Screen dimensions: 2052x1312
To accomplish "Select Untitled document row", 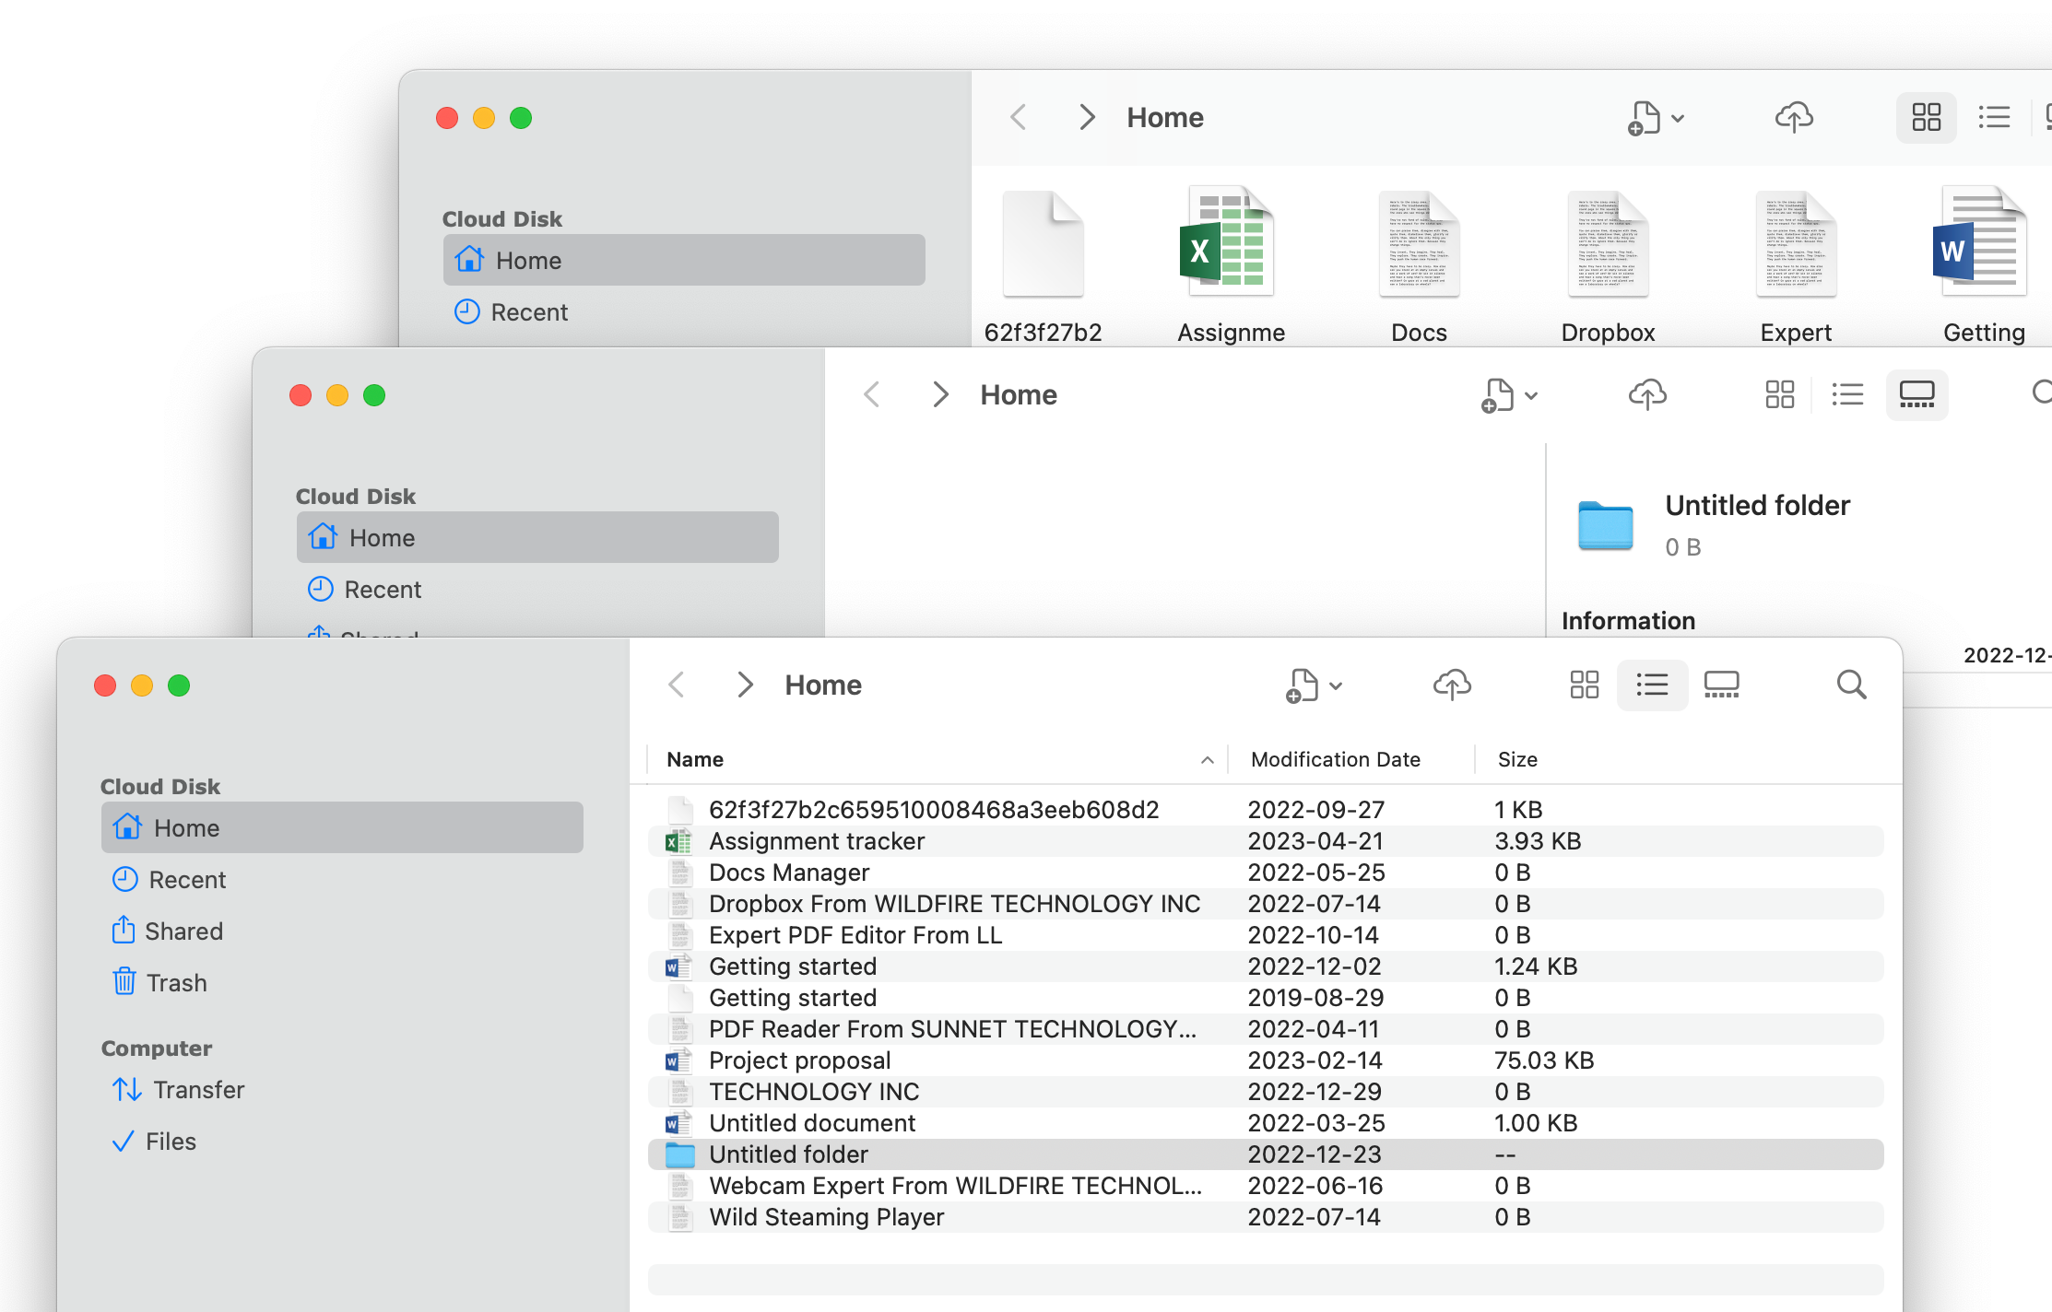I will [x=1266, y=1123].
